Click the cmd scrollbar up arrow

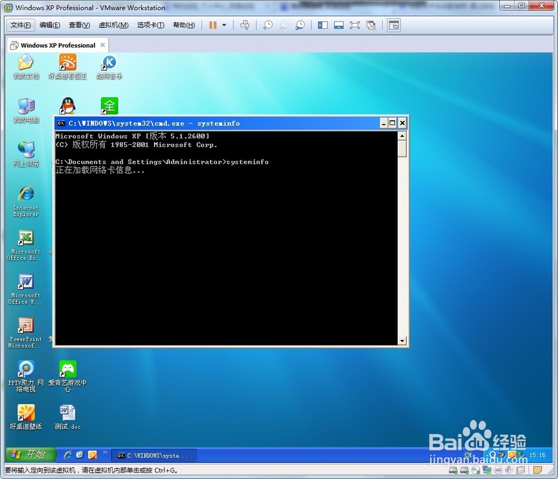click(402, 136)
